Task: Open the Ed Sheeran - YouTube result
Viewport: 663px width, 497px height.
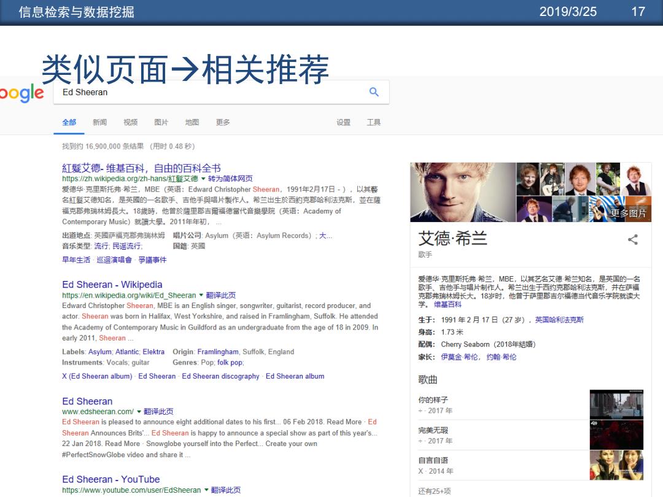Action: click(110, 479)
